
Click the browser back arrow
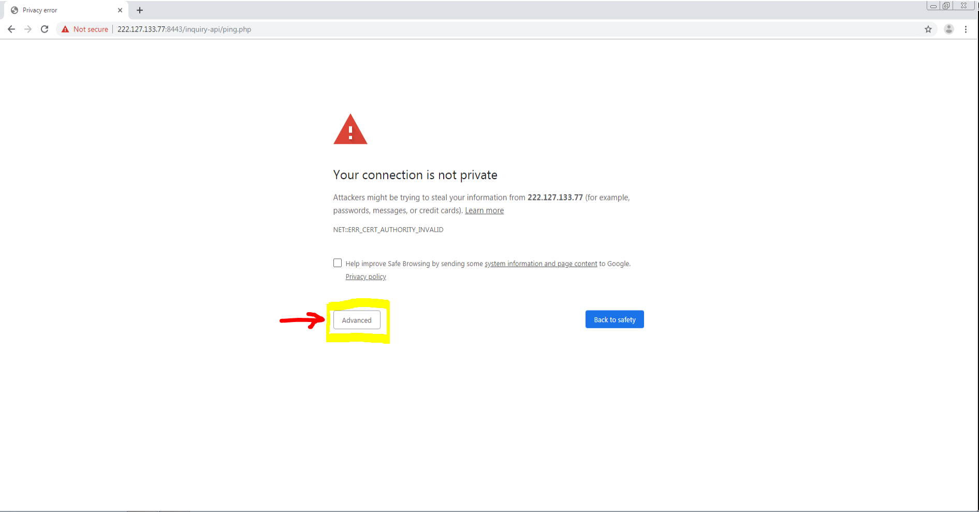point(11,30)
